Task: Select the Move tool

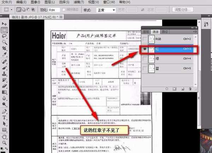Action: coord(4,24)
